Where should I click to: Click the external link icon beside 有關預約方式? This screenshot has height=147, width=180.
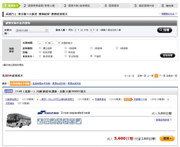pos(176,14)
